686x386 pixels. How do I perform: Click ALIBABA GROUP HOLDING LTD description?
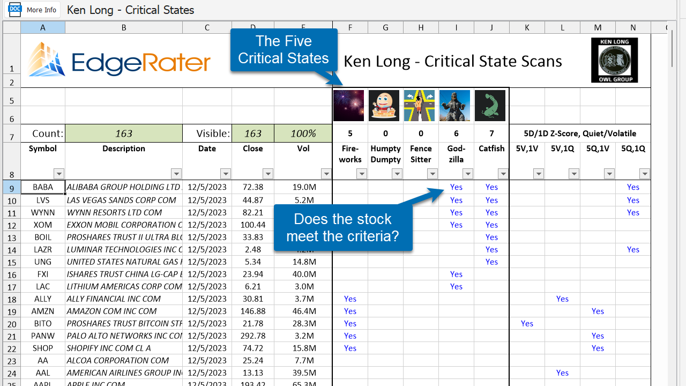click(x=124, y=187)
